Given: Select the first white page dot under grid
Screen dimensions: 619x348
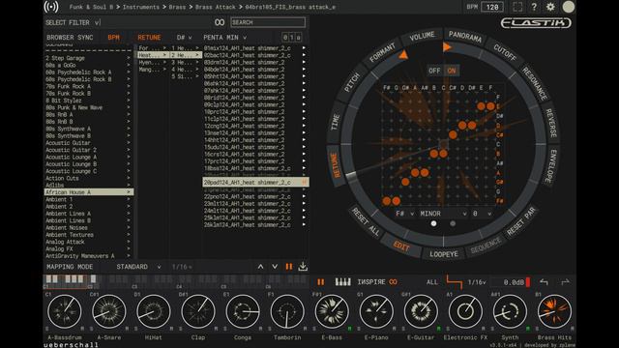Looking at the screenshot, I should (x=434, y=223).
